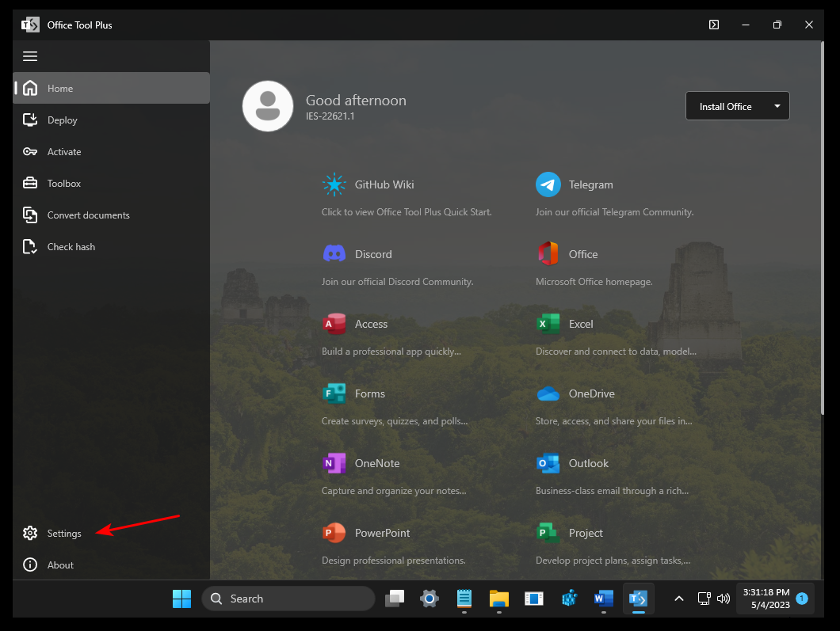Click the OneNote tile label
840x631 pixels.
[377, 463]
